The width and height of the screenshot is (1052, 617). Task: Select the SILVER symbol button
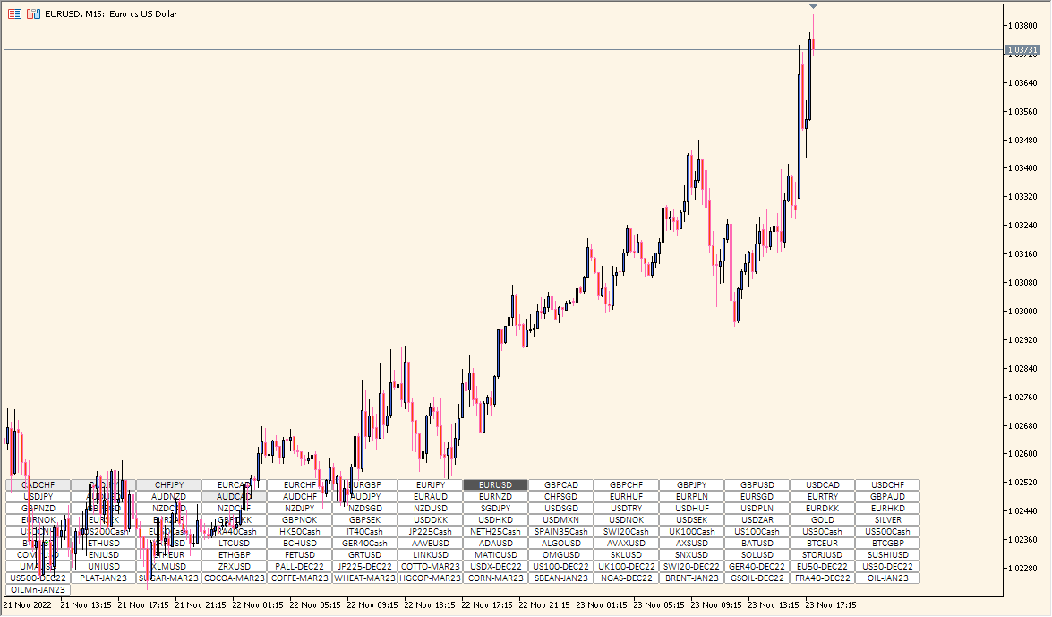(x=888, y=520)
